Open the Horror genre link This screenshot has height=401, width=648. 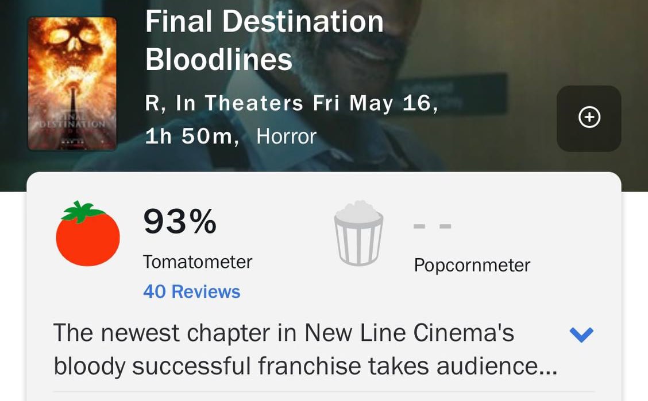coord(287,137)
